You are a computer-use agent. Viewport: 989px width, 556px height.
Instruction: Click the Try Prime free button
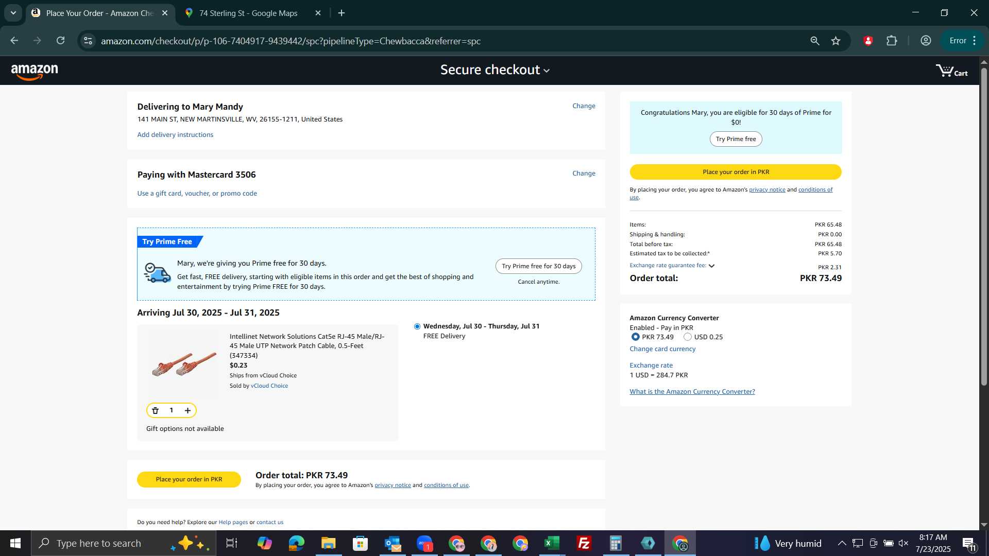pyautogui.click(x=736, y=139)
